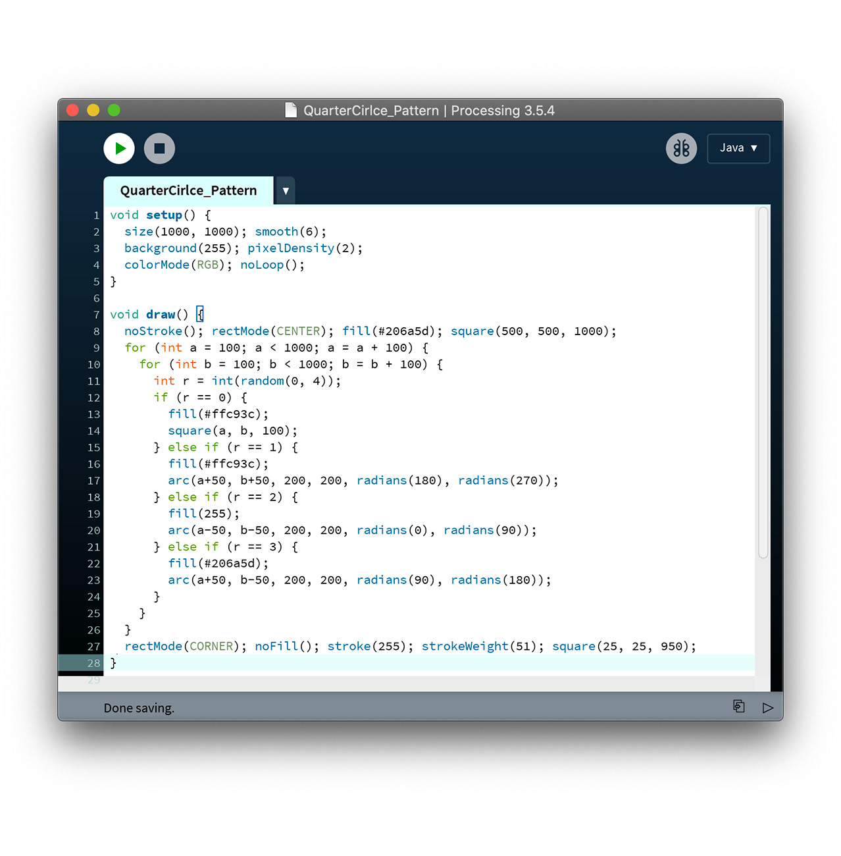Click 'square(25, 25, 950)' on line 27
This screenshot has width=841, height=856.
(621, 647)
